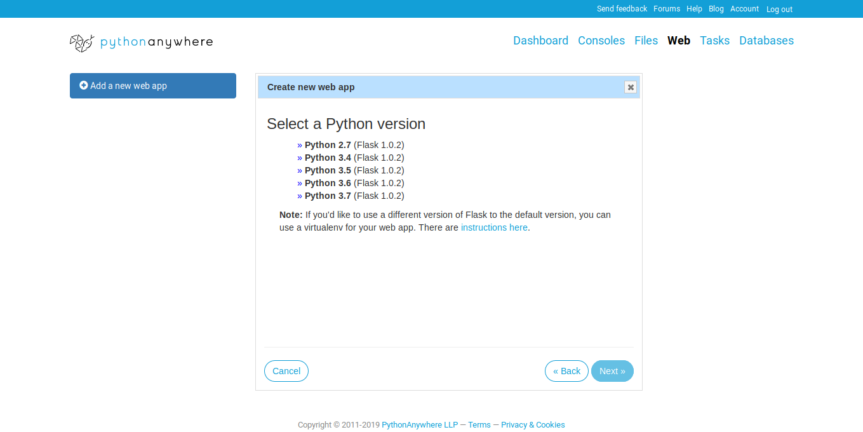Choose Python 3.6 (Flask 1.0.2)

(x=351, y=183)
